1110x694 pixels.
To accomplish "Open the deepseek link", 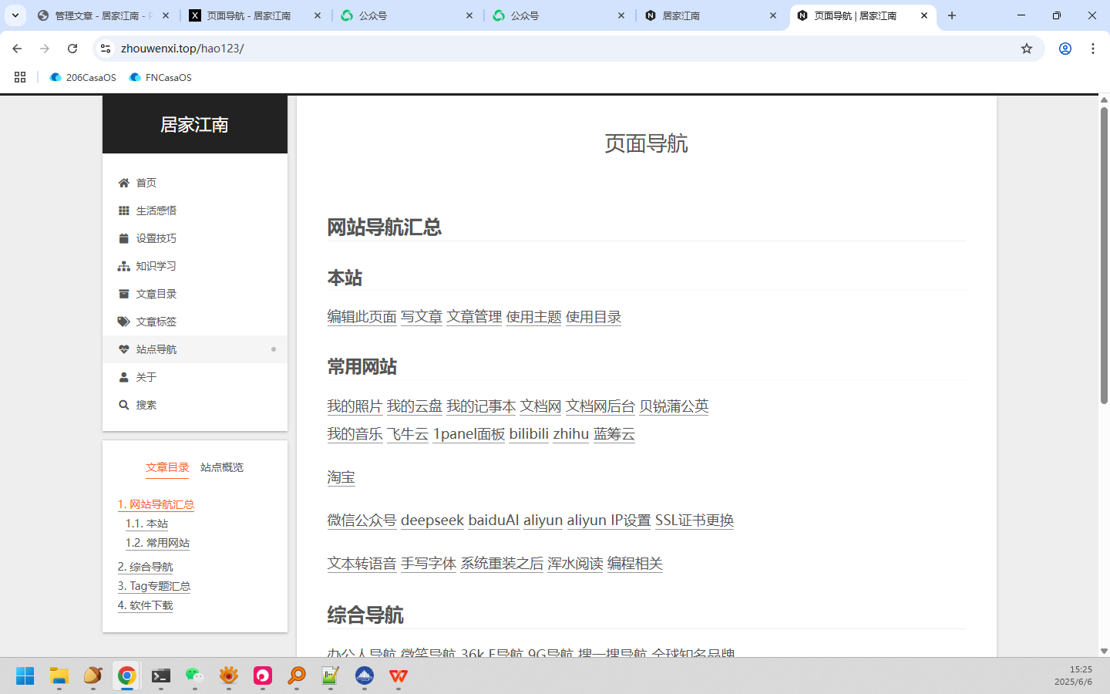I will (x=432, y=520).
